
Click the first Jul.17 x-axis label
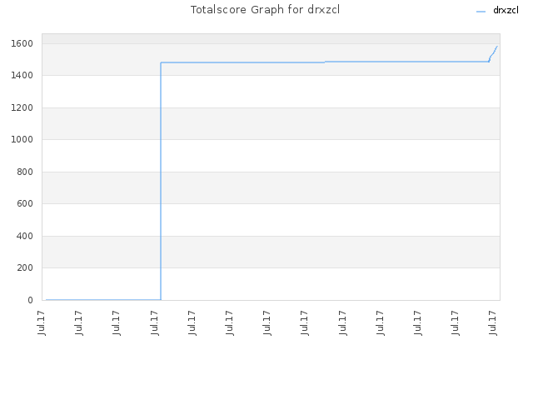click(x=42, y=322)
